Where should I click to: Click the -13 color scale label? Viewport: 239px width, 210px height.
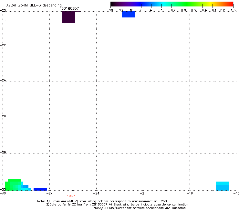[120, 10]
